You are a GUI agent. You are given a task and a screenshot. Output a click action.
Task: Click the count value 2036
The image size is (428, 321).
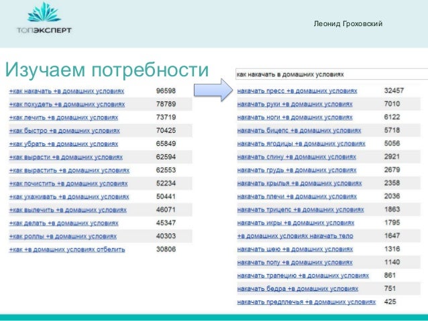[x=392, y=196]
